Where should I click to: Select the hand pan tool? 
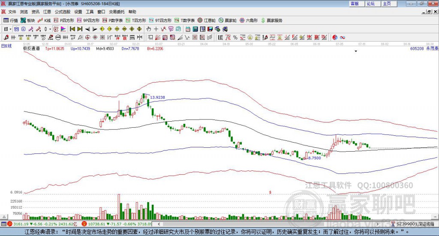[x=149, y=29]
